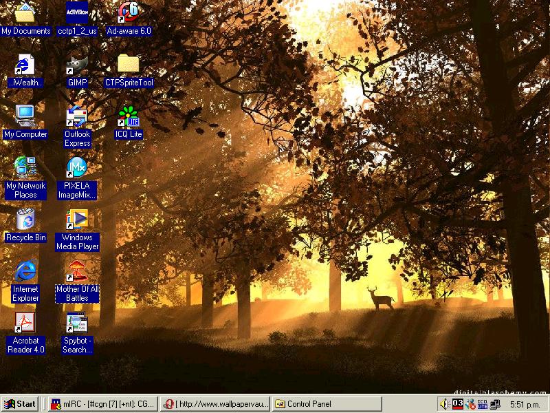Click the volume speaker tray icon

click(x=445, y=404)
